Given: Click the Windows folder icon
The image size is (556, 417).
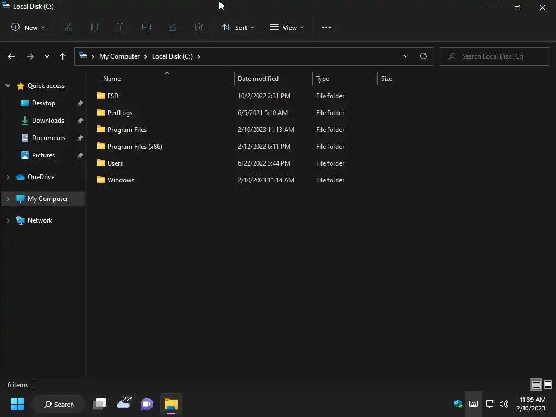Looking at the screenshot, I should [x=101, y=179].
